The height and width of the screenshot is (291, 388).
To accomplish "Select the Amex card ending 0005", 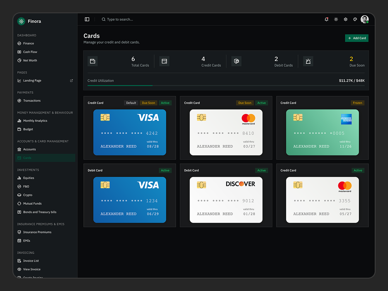I will pyautogui.click(x=323, y=132).
